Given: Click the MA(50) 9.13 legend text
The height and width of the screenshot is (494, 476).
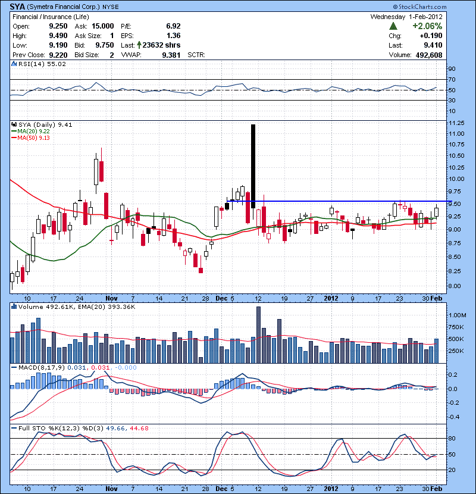Looking at the screenshot, I should click(34, 138).
